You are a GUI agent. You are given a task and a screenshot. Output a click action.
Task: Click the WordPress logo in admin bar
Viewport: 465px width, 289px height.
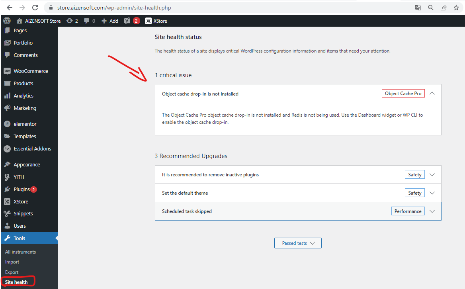[x=7, y=21]
